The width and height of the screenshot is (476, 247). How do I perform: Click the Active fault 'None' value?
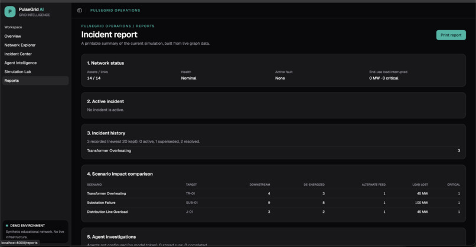click(x=280, y=78)
